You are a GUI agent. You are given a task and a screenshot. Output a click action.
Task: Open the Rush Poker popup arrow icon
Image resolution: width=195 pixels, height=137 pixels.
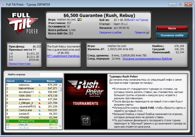[x=86, y=120]
